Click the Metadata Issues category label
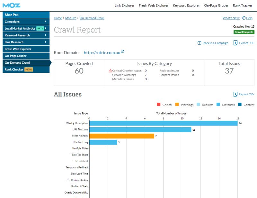The height and width of the screenshot is (198, 257). click(x=123, y=79)
